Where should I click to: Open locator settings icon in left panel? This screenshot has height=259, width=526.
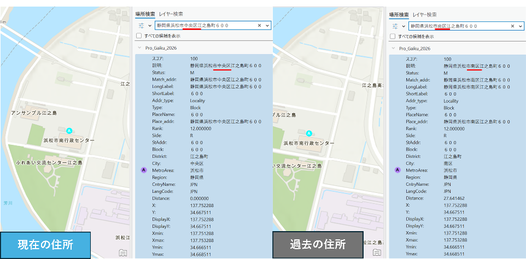(141, 26)
